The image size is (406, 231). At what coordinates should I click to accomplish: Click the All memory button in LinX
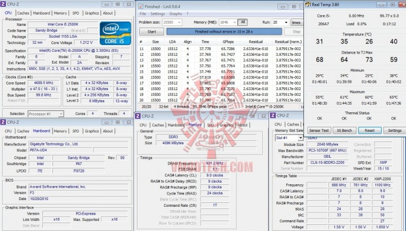242,22
